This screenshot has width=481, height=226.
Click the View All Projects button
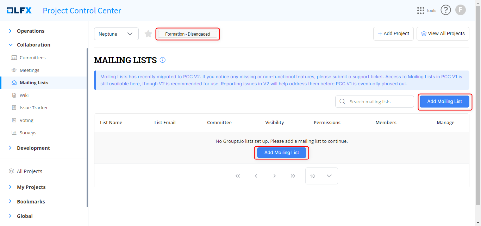[x=443, y=33]
